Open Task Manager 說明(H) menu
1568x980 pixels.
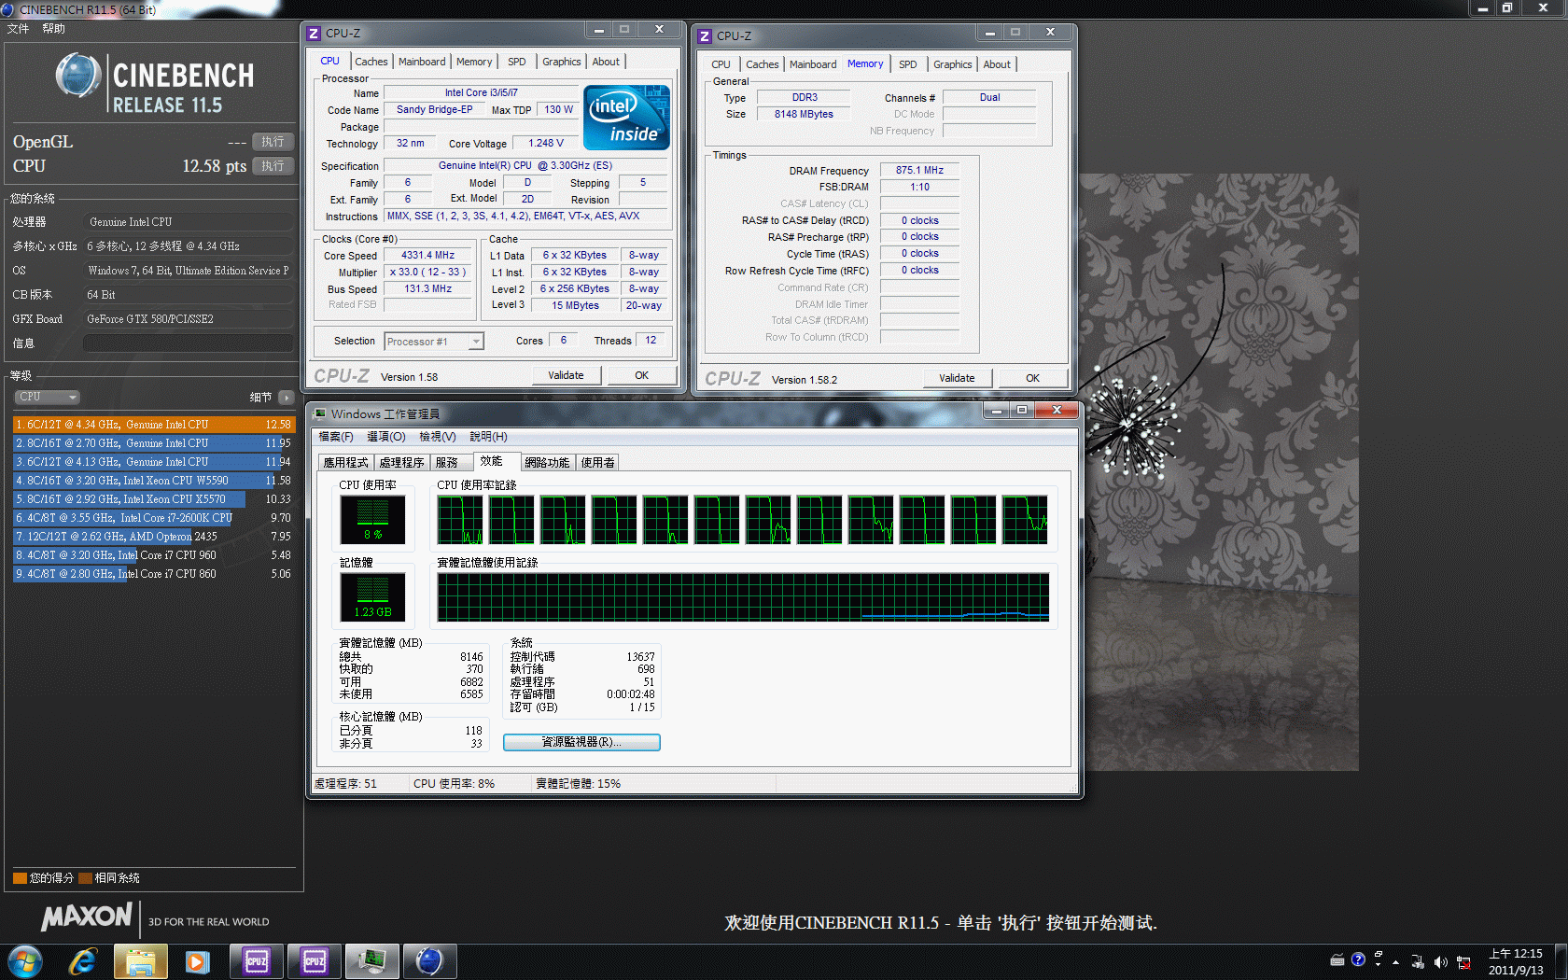pyautogui.click(x=489, y=437)
